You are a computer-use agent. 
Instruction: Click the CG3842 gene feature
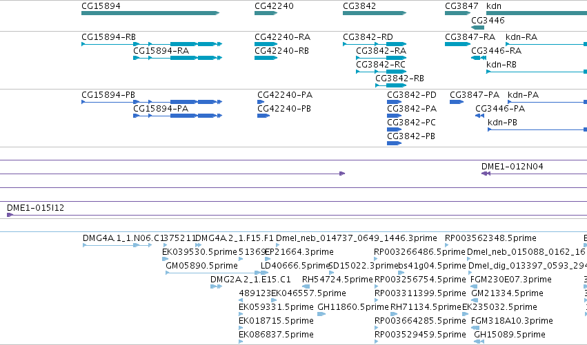tap(375, 13)
